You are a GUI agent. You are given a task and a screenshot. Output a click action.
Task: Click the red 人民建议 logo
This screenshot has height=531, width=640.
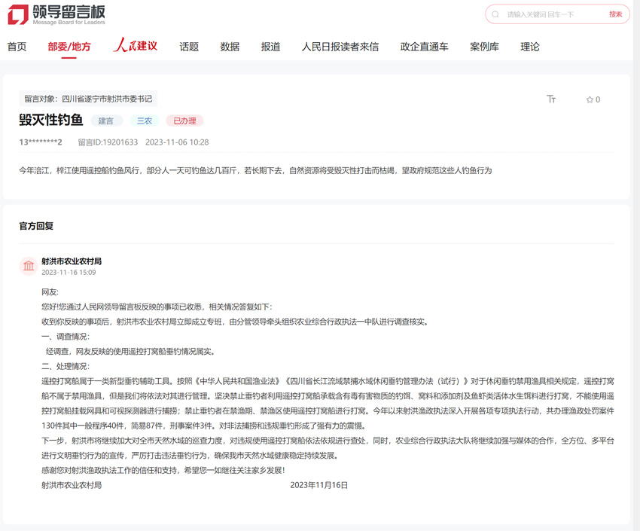click(133, 46)
